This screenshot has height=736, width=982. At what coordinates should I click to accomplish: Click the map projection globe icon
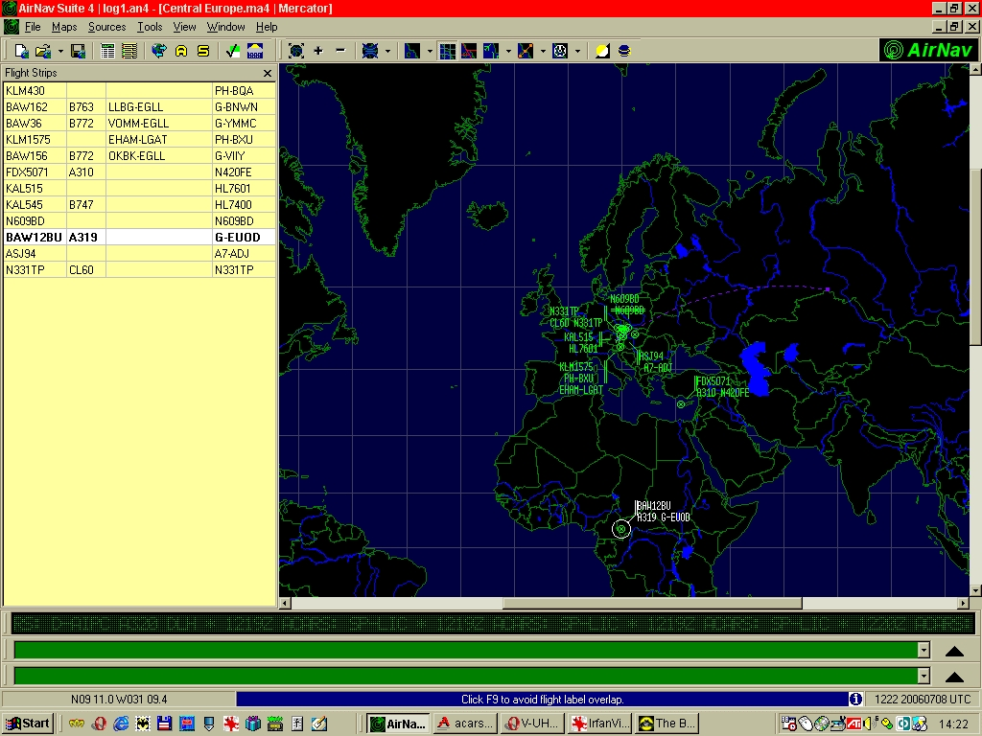coord(370,52)
